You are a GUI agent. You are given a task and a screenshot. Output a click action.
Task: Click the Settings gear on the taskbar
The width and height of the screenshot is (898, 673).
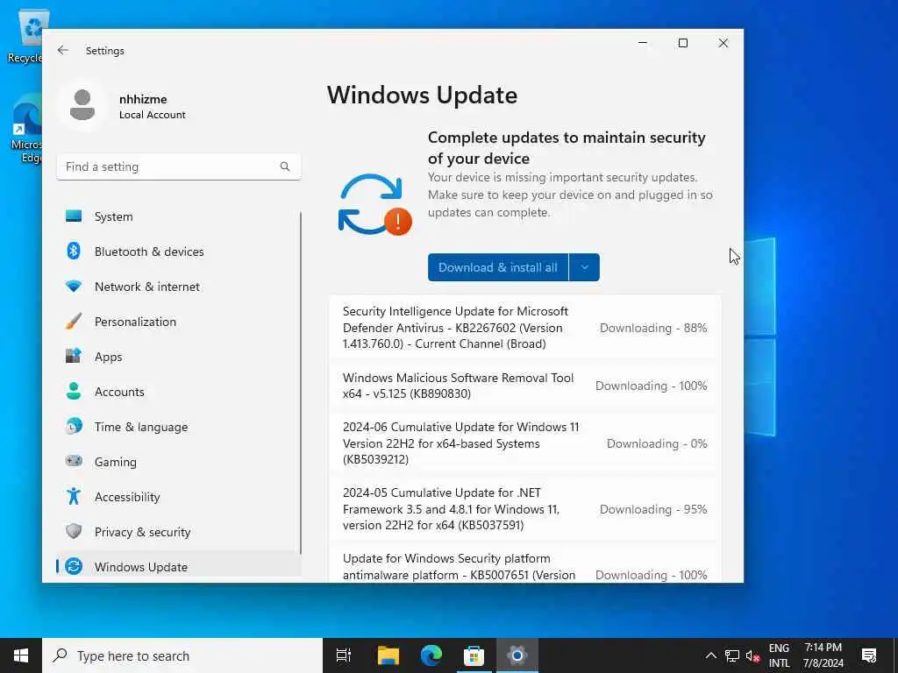[x=517, y=655]
